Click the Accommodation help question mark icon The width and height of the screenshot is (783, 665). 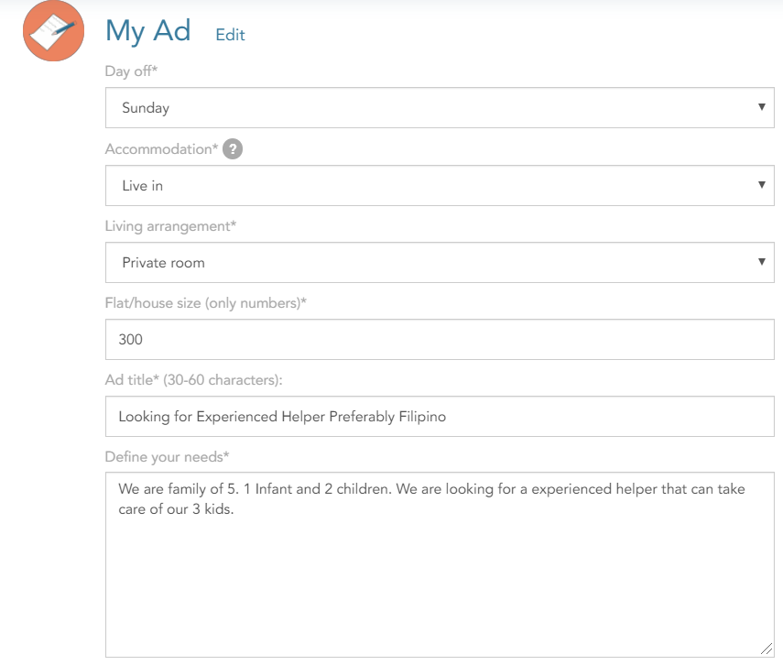[x=233, y=149]
